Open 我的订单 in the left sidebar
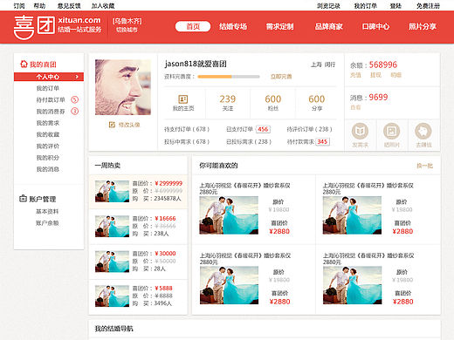The image size is (454, 340). point(48,88)
